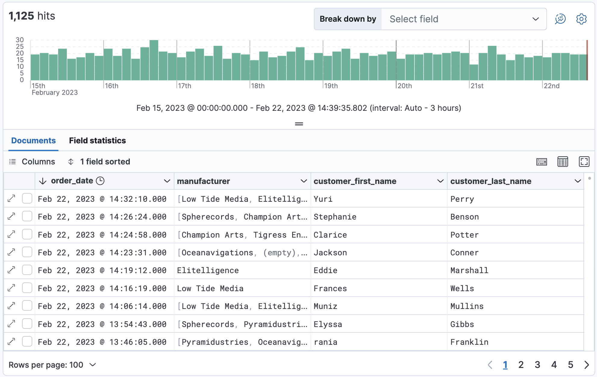Click the edit visualization icon beside gear
The height and width of the screenshot is (377, 597).
tap(560, 19)
